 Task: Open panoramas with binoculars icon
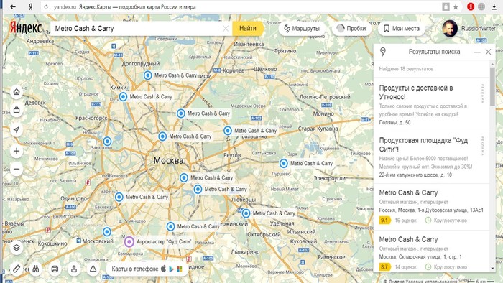[x=36, y=269]
